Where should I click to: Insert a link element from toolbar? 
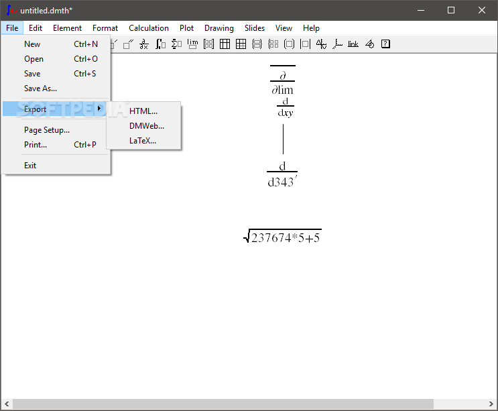click(353, 44)
